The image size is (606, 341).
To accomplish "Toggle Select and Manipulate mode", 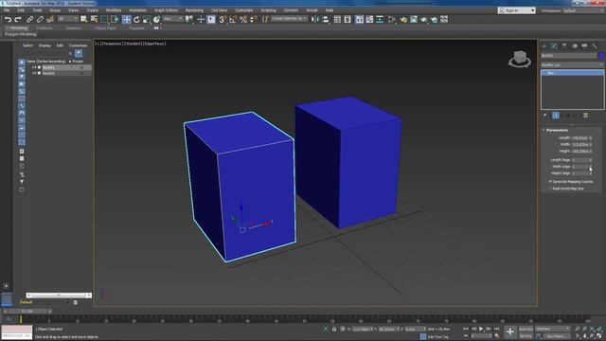I will (201, 19).
